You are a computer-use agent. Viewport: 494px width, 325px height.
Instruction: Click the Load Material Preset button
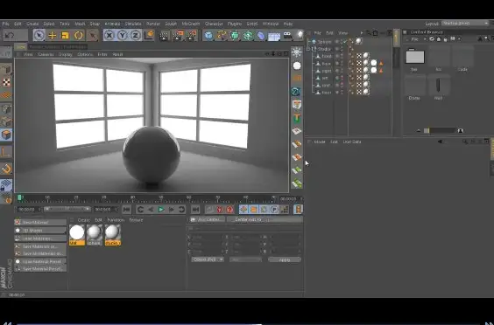(x=40, y=261)
